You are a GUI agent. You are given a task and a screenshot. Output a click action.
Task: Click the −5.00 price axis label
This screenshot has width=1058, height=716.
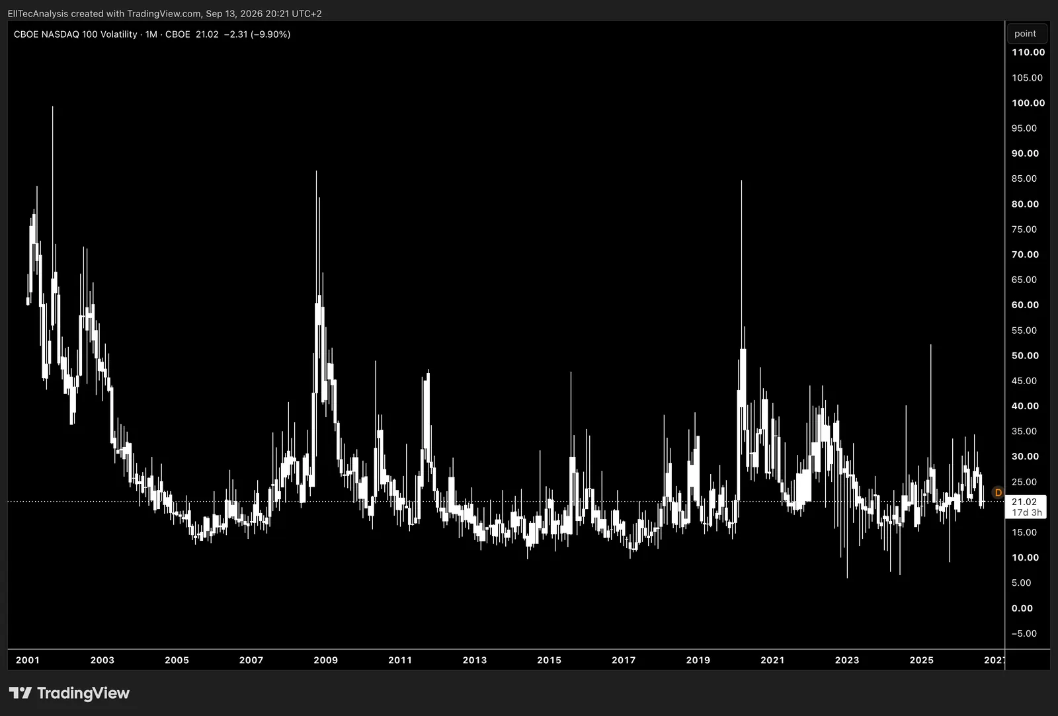pos(1024,633)
